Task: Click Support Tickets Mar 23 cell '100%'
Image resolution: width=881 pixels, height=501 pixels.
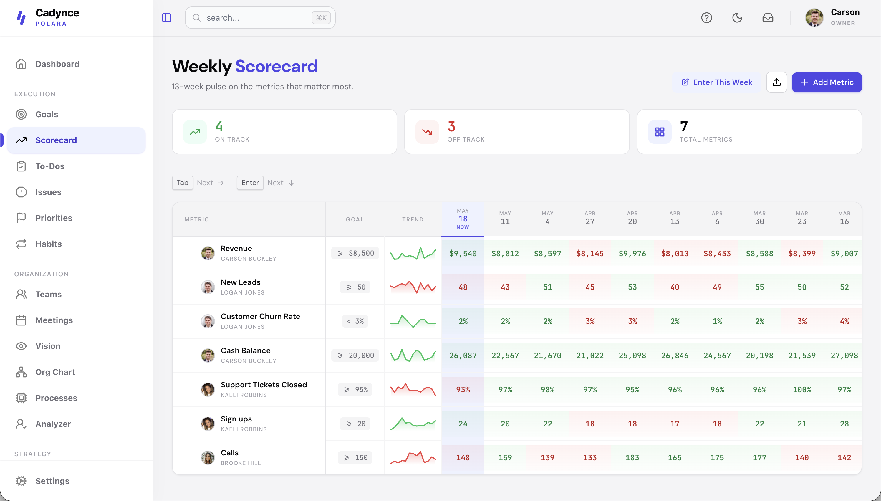Action: [802, 389]
